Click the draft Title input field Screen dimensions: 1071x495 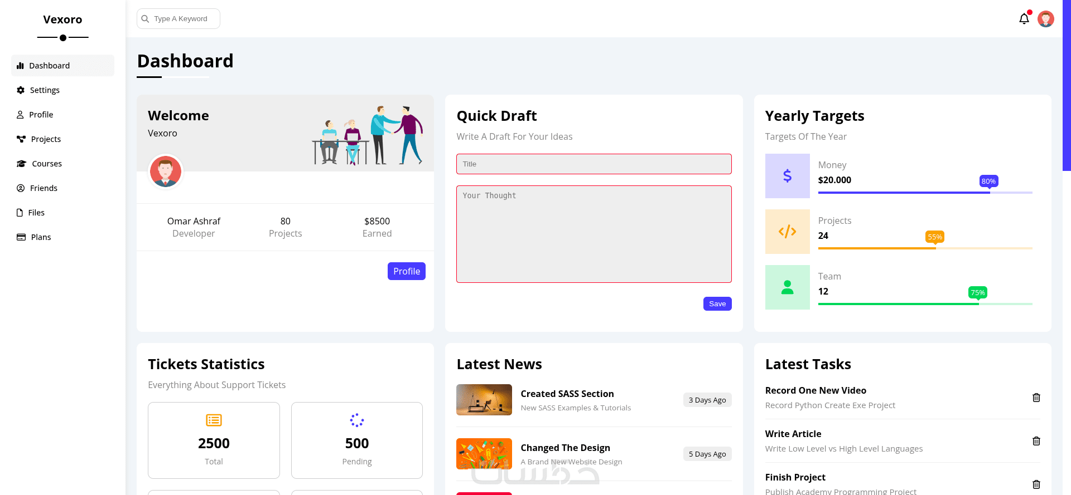(594, 164)
